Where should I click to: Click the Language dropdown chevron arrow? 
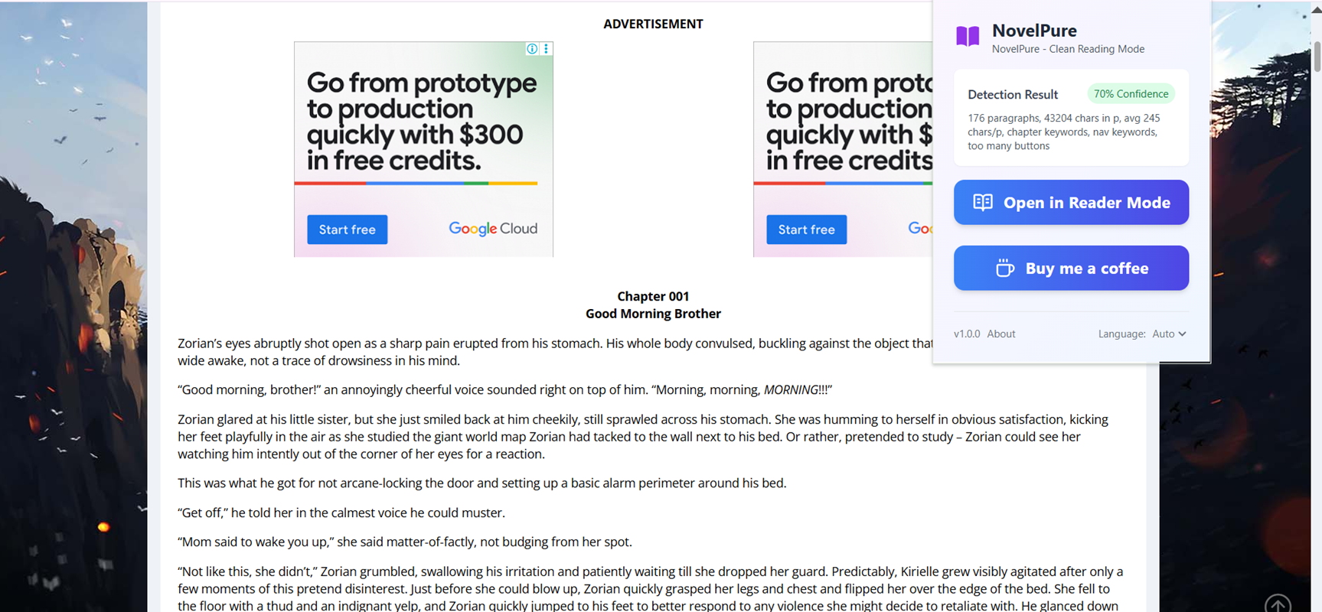point(1183,334)
